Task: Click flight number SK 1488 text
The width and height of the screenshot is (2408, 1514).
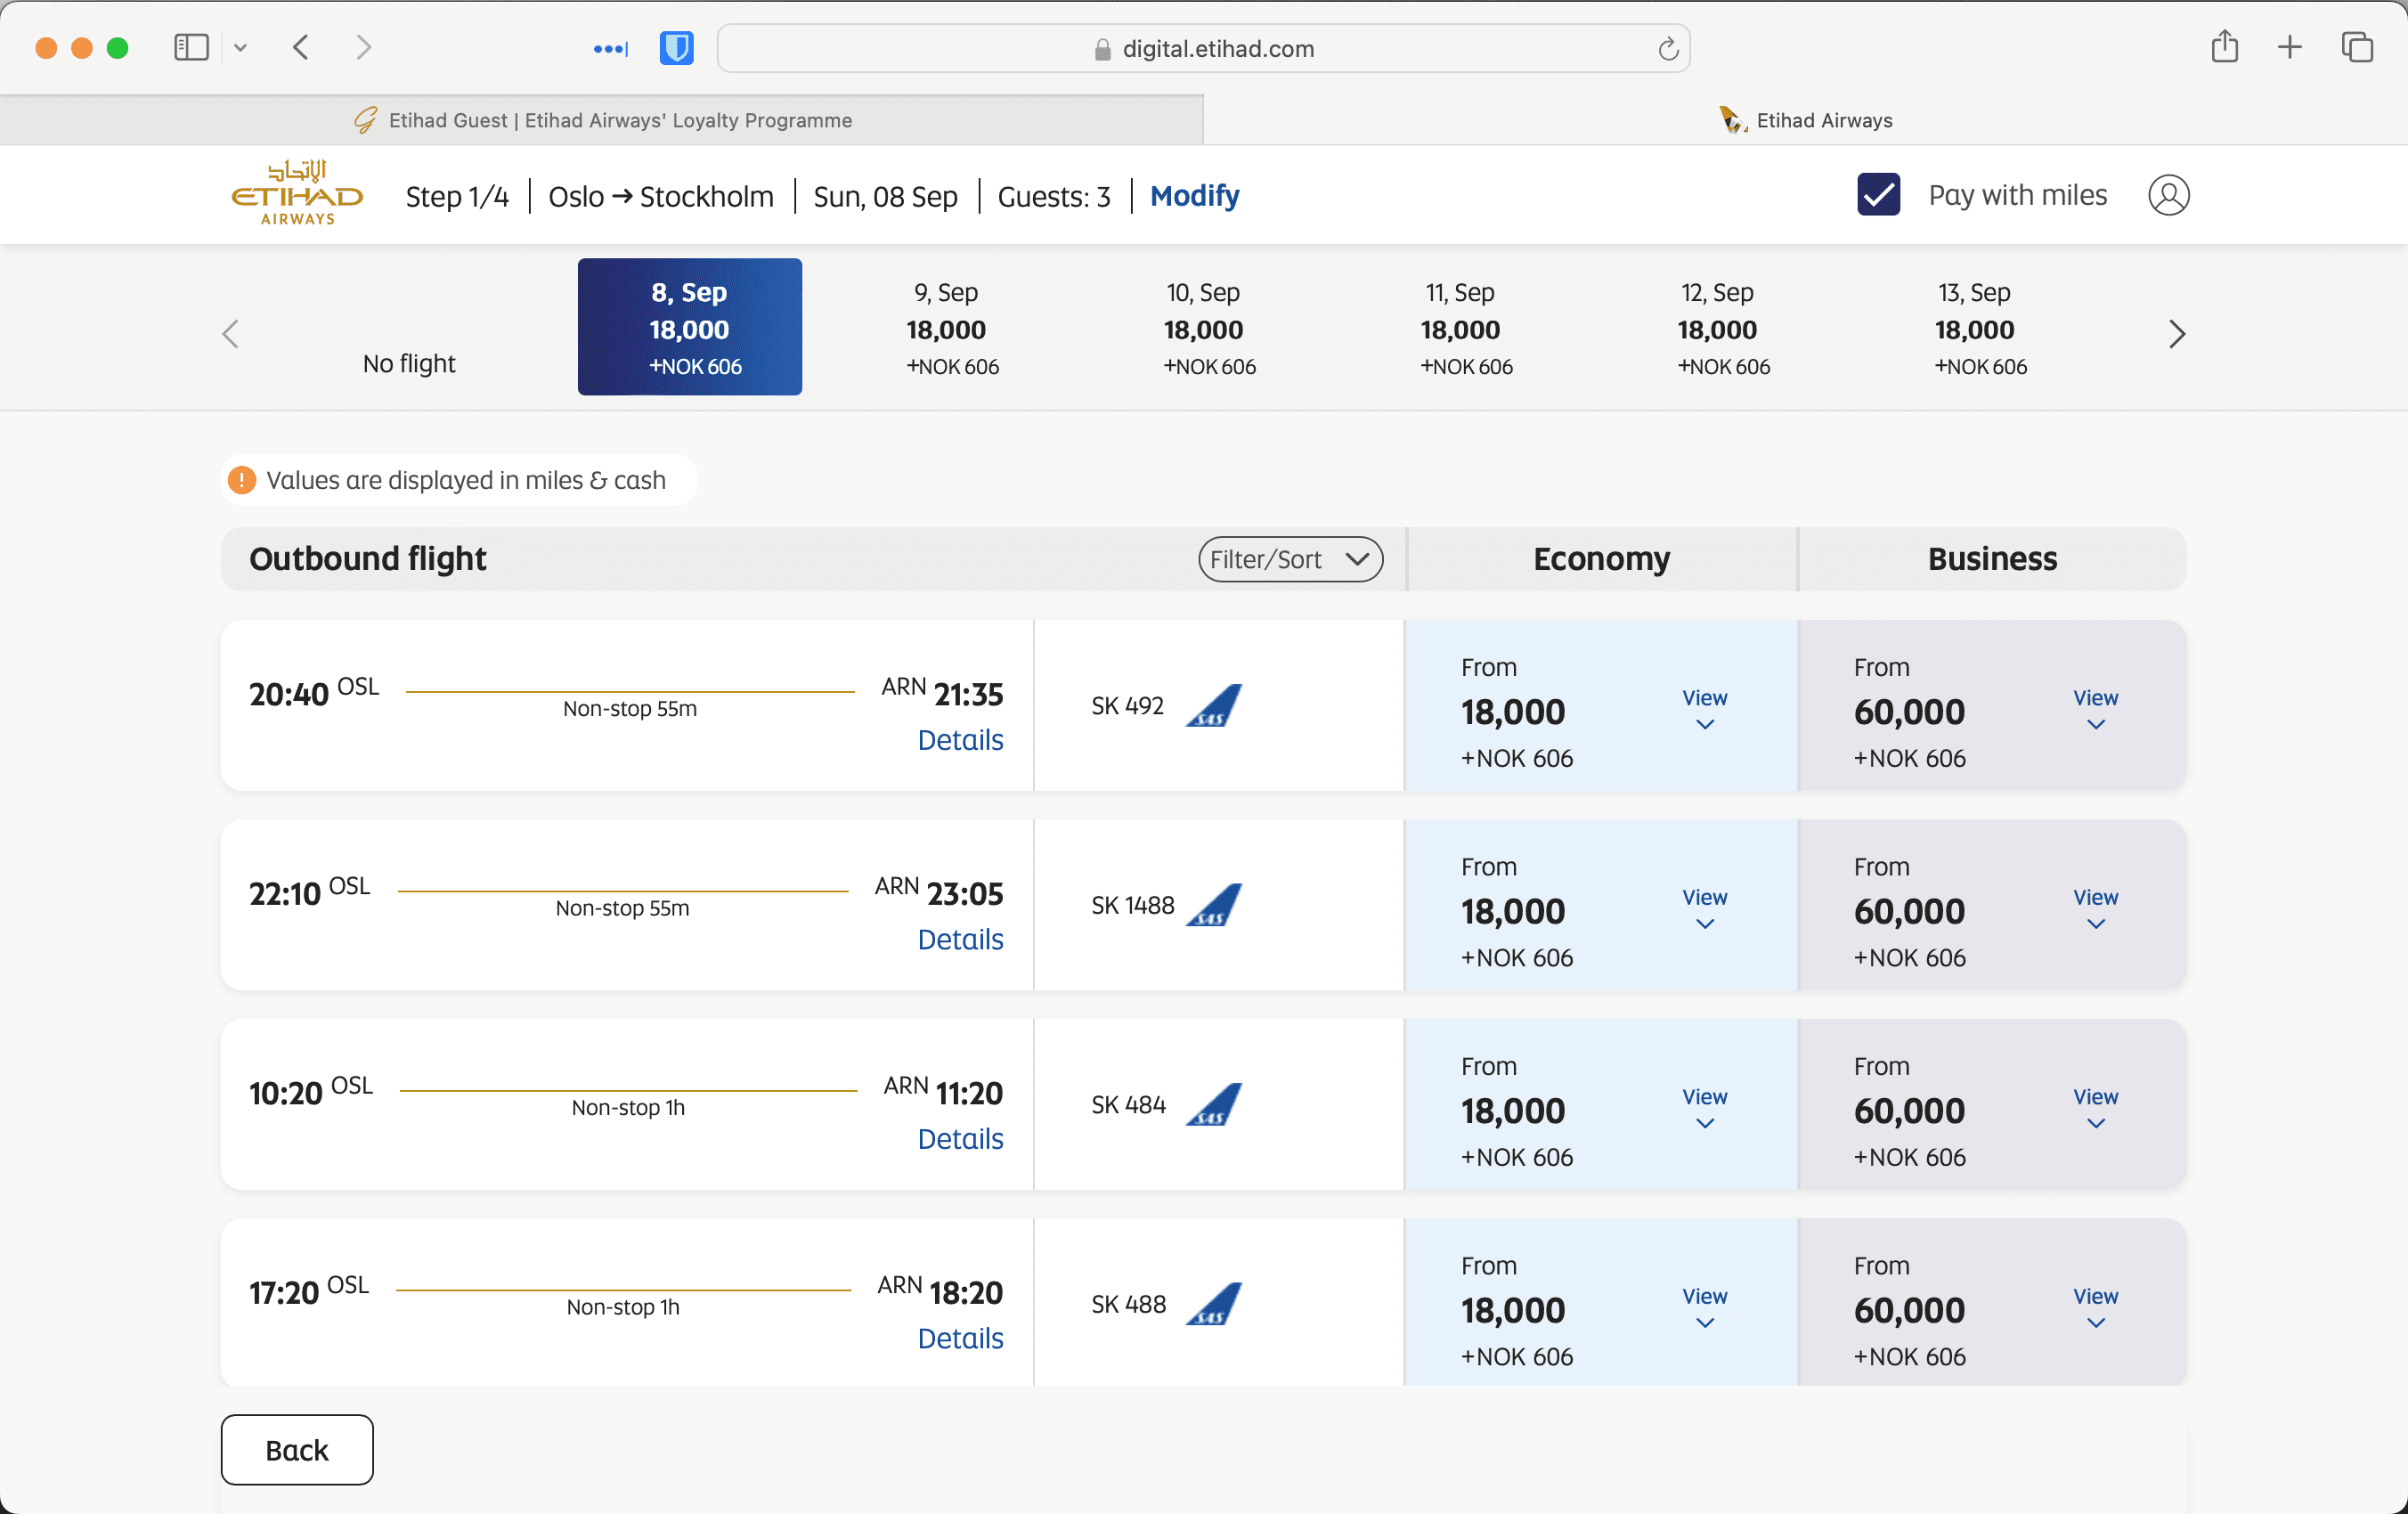Action: click(x=1133, y=905)
